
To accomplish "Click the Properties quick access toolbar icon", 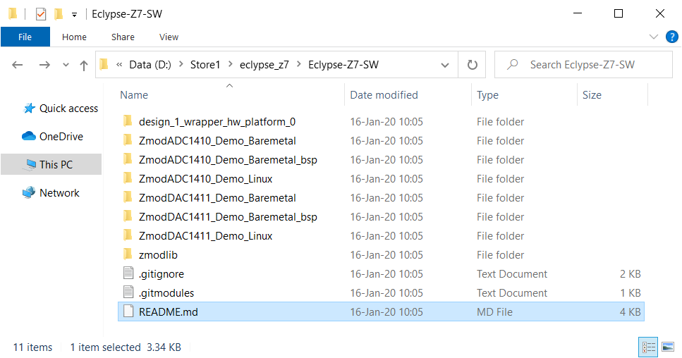I will tap(40, 14).
